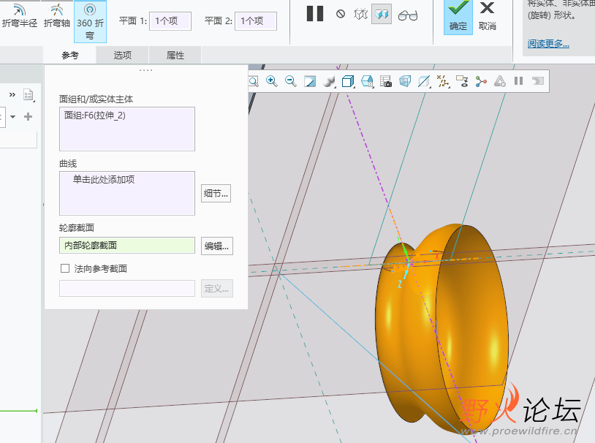The height and width of the screenshot is (443, 595).
Task: Toggle the spin center icon
Action: 481,81
